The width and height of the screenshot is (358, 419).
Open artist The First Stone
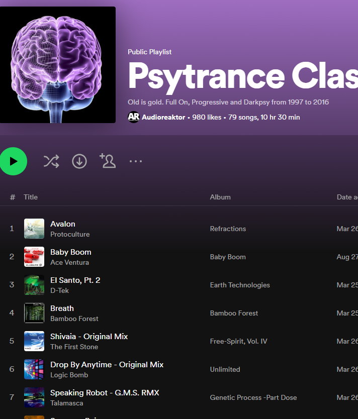coord(74,347)
